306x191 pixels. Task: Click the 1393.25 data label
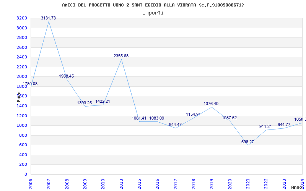84,103
